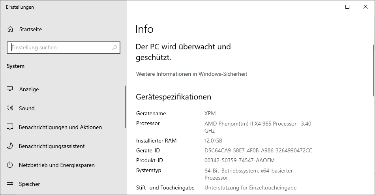Click the System category heading in sidebar
This screenshot has width=375, height=195.
point(15,66)
